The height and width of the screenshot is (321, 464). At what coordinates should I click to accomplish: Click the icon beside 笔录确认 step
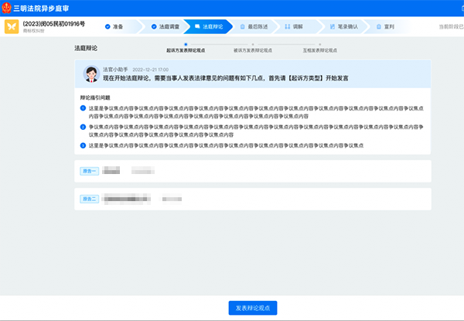click(333, 26)
